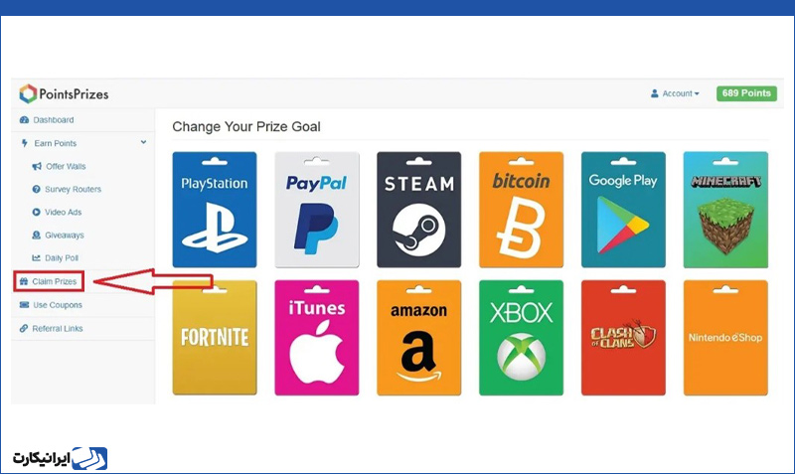Select the Minecraft prize card
795x474 pixels.
pyautogui.click(x=725, y=210)
